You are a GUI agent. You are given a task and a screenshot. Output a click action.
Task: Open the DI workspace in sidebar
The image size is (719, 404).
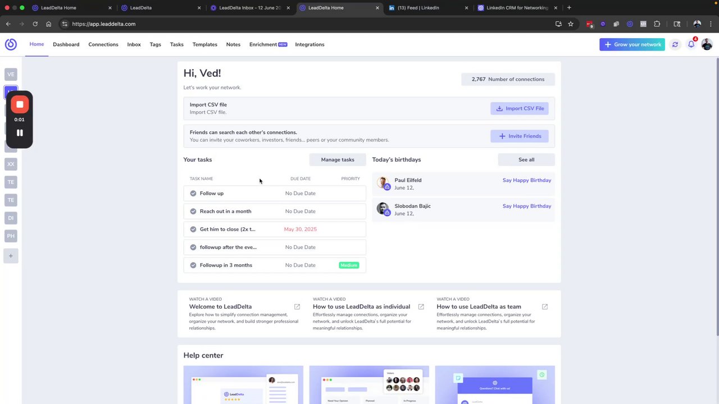click(x=11, y=218)
